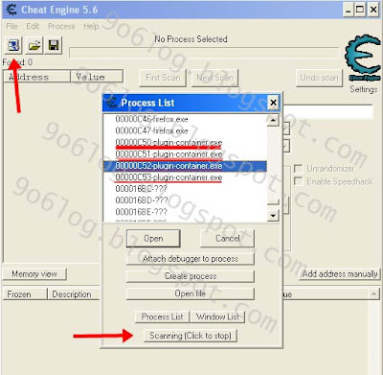Click the Create process button
Viewport: 383px width, 375px height.
click(191, 276)
